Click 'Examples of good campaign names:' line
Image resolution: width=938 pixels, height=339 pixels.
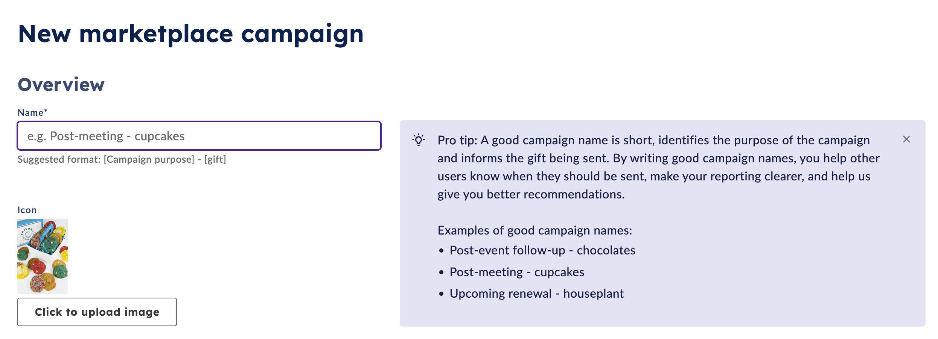[535, 230]
